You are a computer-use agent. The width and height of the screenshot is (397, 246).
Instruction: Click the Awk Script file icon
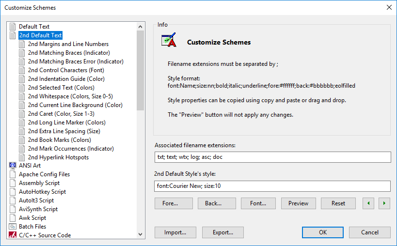[x=13, y=218]
